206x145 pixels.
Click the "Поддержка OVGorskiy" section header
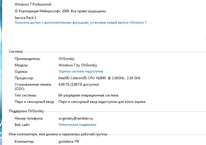click(x=26, y=111)
